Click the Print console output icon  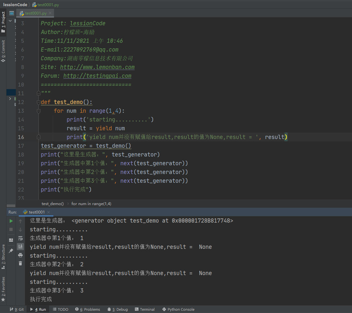point(20,255)
